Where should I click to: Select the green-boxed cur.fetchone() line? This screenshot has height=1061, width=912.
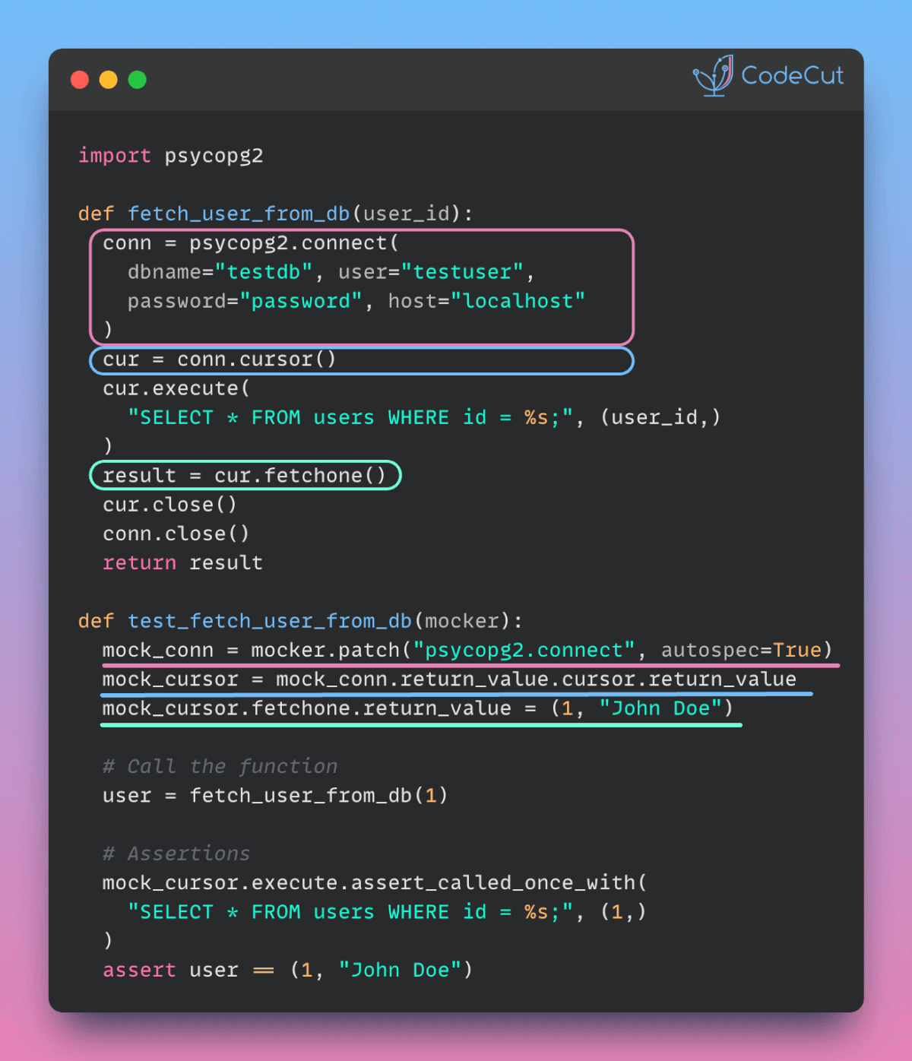point(245,475)
